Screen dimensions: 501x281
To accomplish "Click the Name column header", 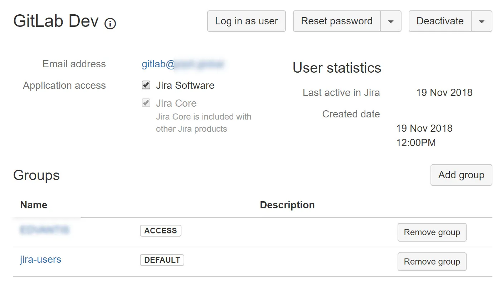I will point(34,205).
